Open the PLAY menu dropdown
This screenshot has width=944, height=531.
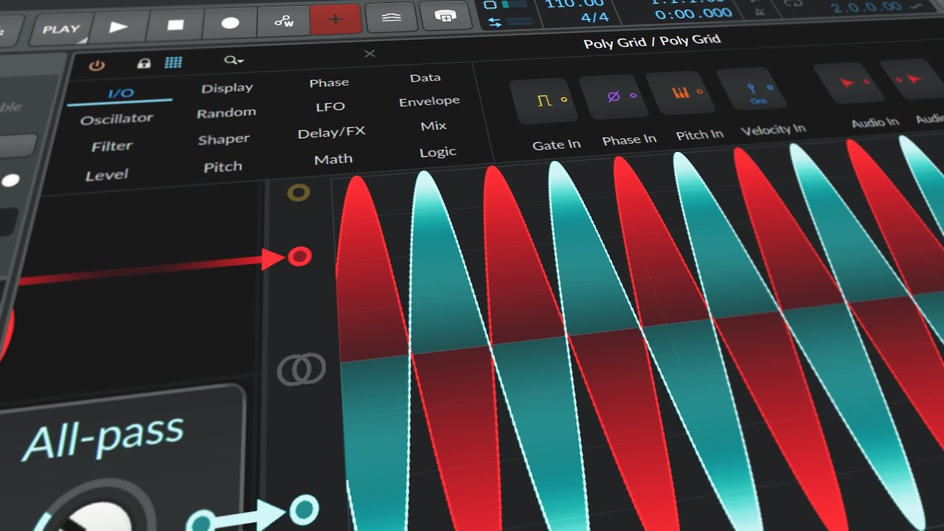[60, 30]
